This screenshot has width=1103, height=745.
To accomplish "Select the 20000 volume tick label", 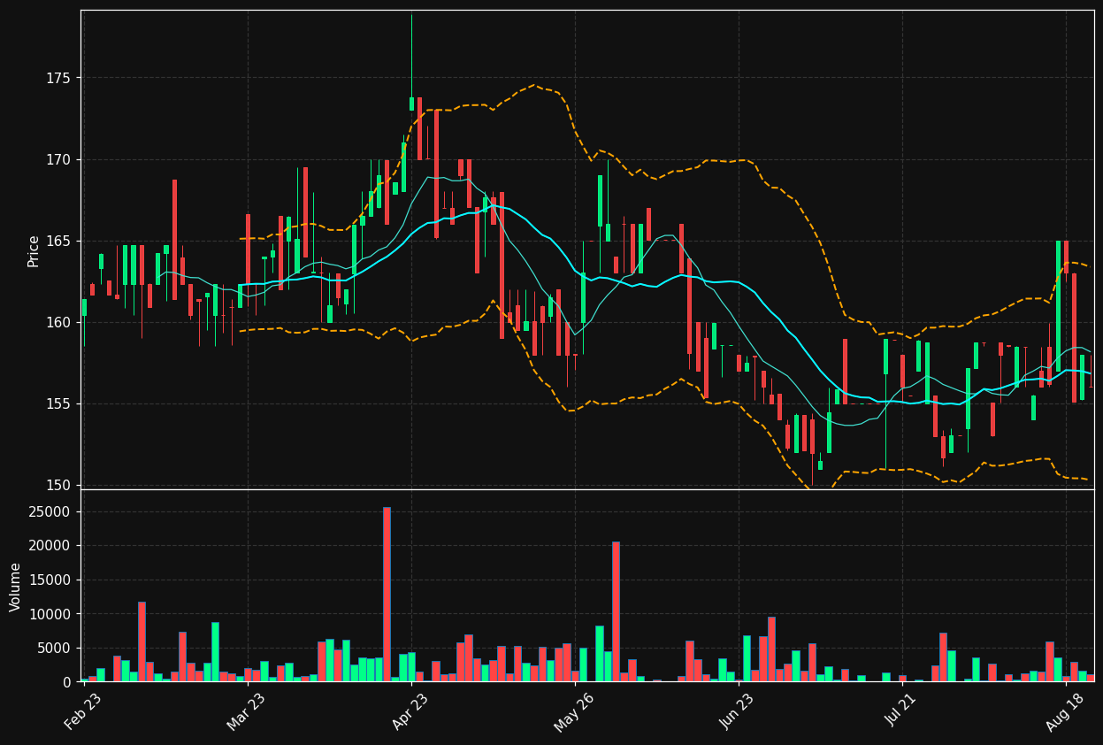I will [x=52, y=546].
